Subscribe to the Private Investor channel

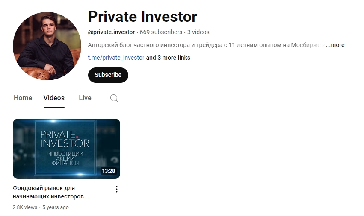point(108,75)
